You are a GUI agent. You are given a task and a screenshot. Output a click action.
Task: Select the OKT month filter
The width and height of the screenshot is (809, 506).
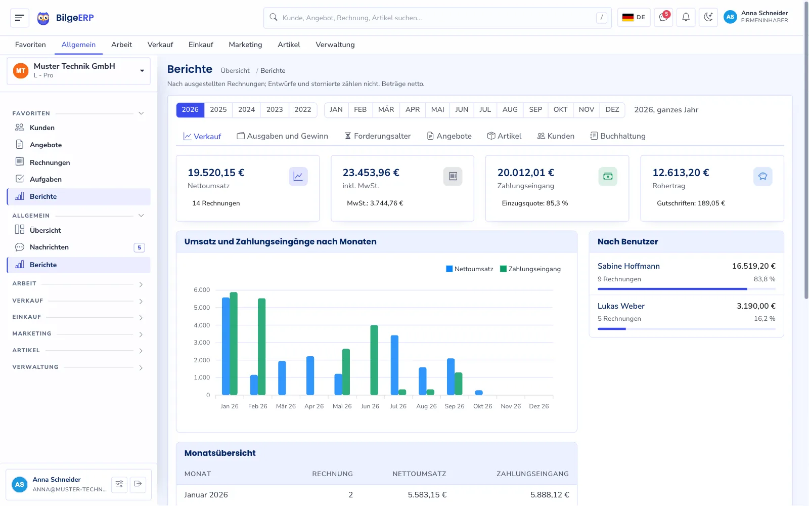click(560, 110)
